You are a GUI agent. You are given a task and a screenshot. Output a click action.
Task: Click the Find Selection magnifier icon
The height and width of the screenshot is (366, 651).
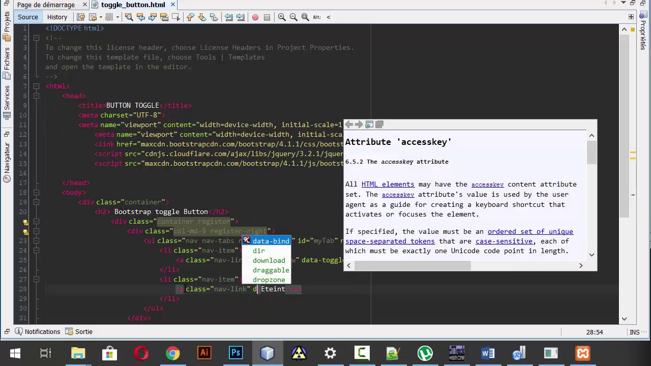[x=129, y=17]
